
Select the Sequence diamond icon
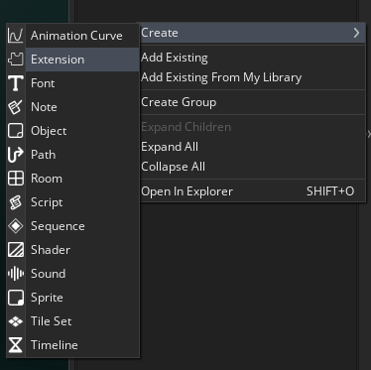[16, 226]
